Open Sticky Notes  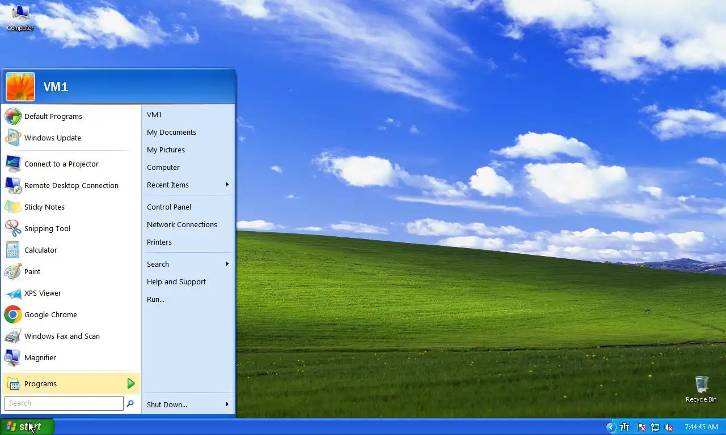click(71, 207)
